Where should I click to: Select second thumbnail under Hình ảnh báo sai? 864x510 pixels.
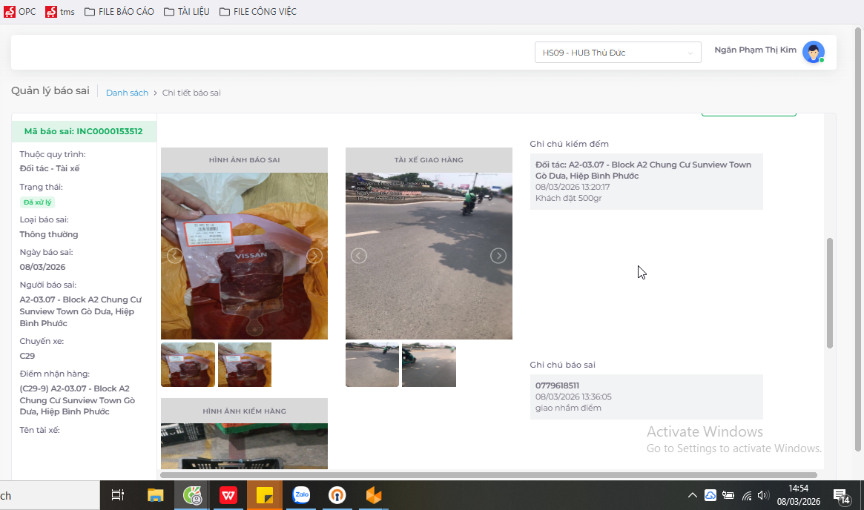pos(245,365)
